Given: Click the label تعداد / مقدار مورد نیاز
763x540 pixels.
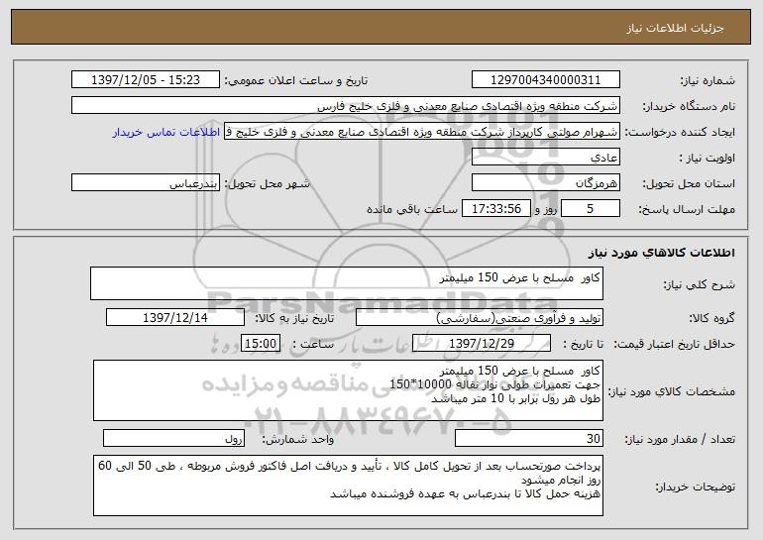Looking at the screenshot, I should 680,439.
